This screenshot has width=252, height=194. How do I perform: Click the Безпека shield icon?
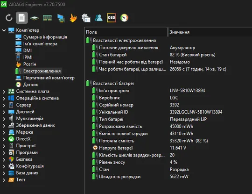[x=11, y=159]
